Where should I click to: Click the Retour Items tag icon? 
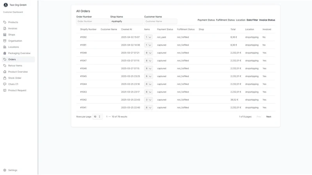click(5, 65)
